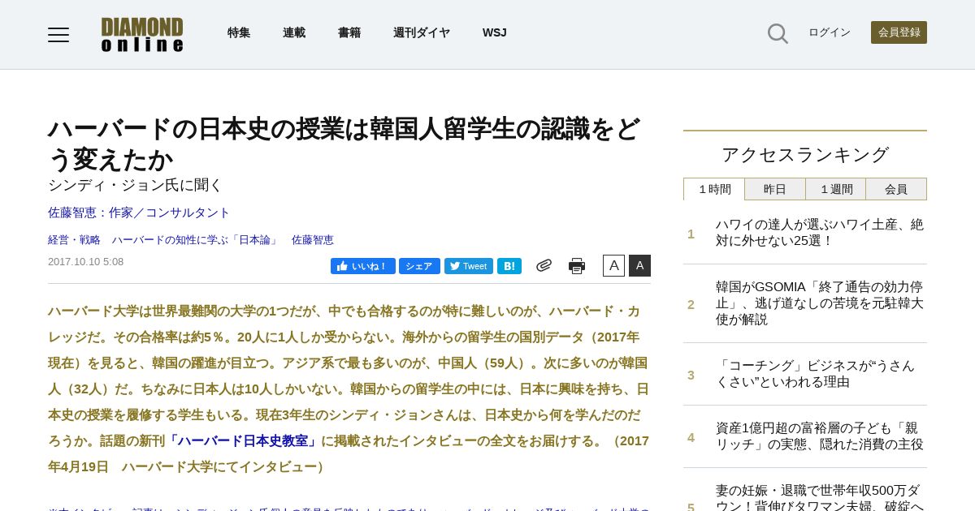Viewport: 975px width, 511px height.
Task: Switch ranking to 会員 tab
Action: tap(896, 189)
